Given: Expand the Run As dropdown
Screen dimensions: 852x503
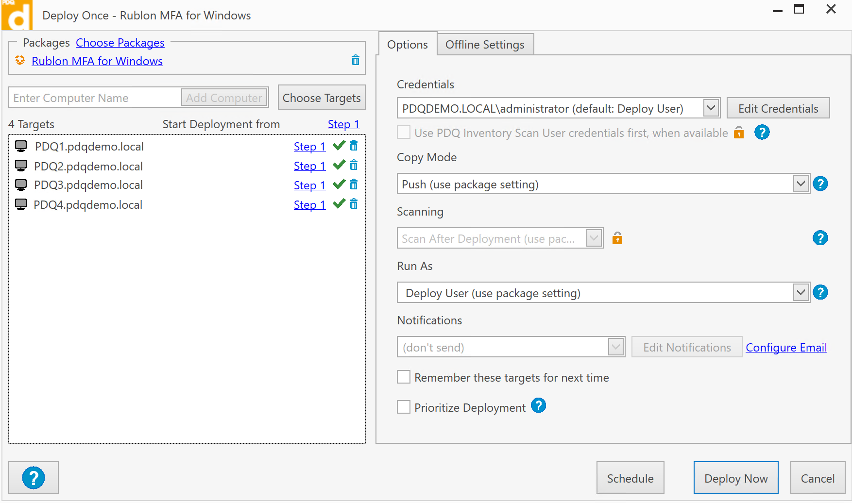Looking at the screenshot, I should [x=801, y=293].
